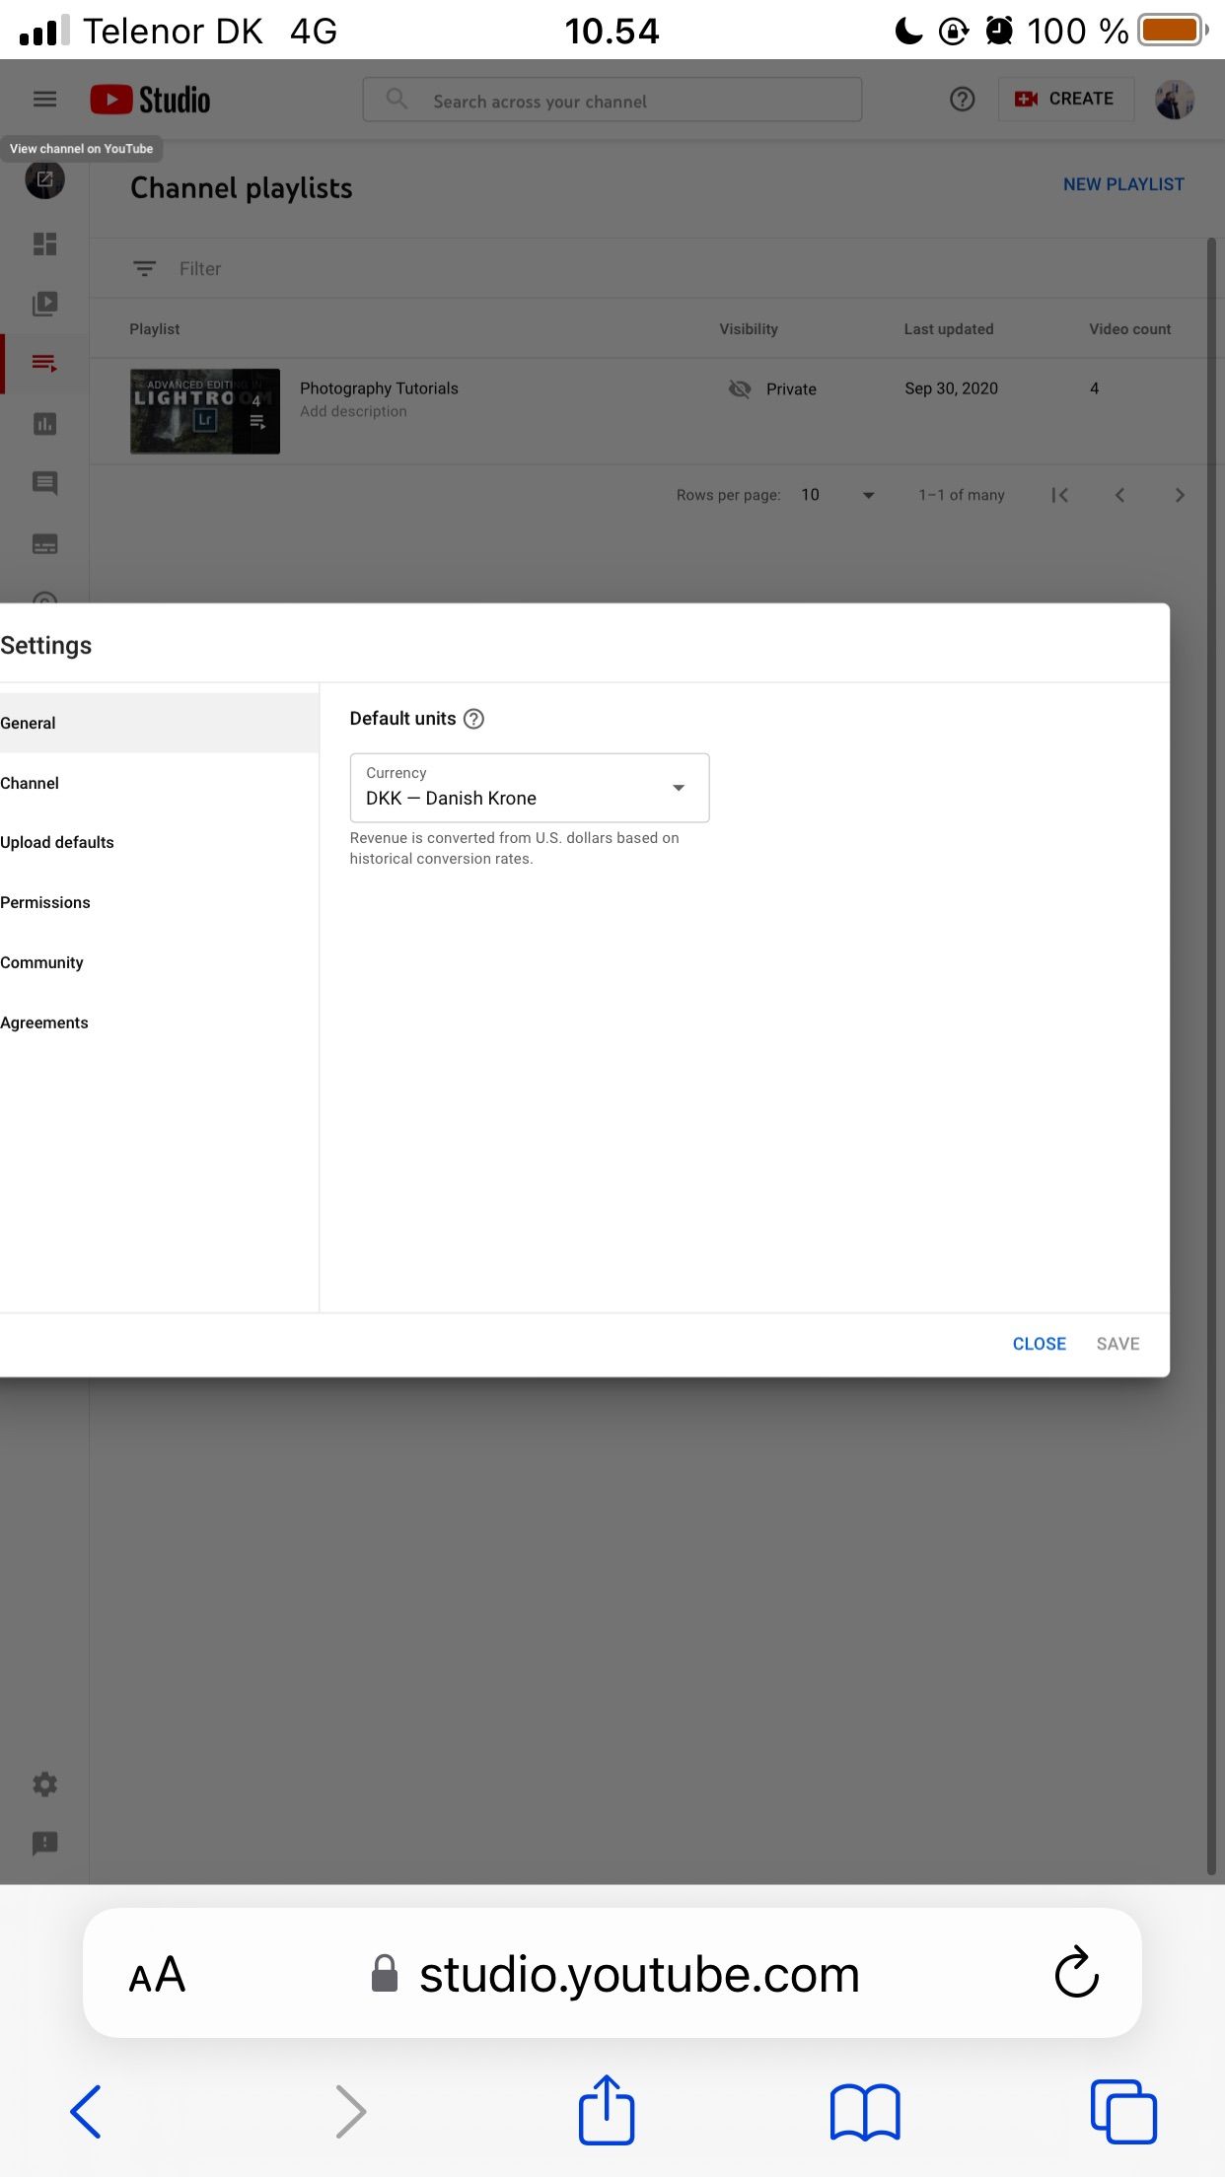Tap the Safari AA text size button
The width and height of the screenshot is (1225, 2177).
(x=157, y=1974)
